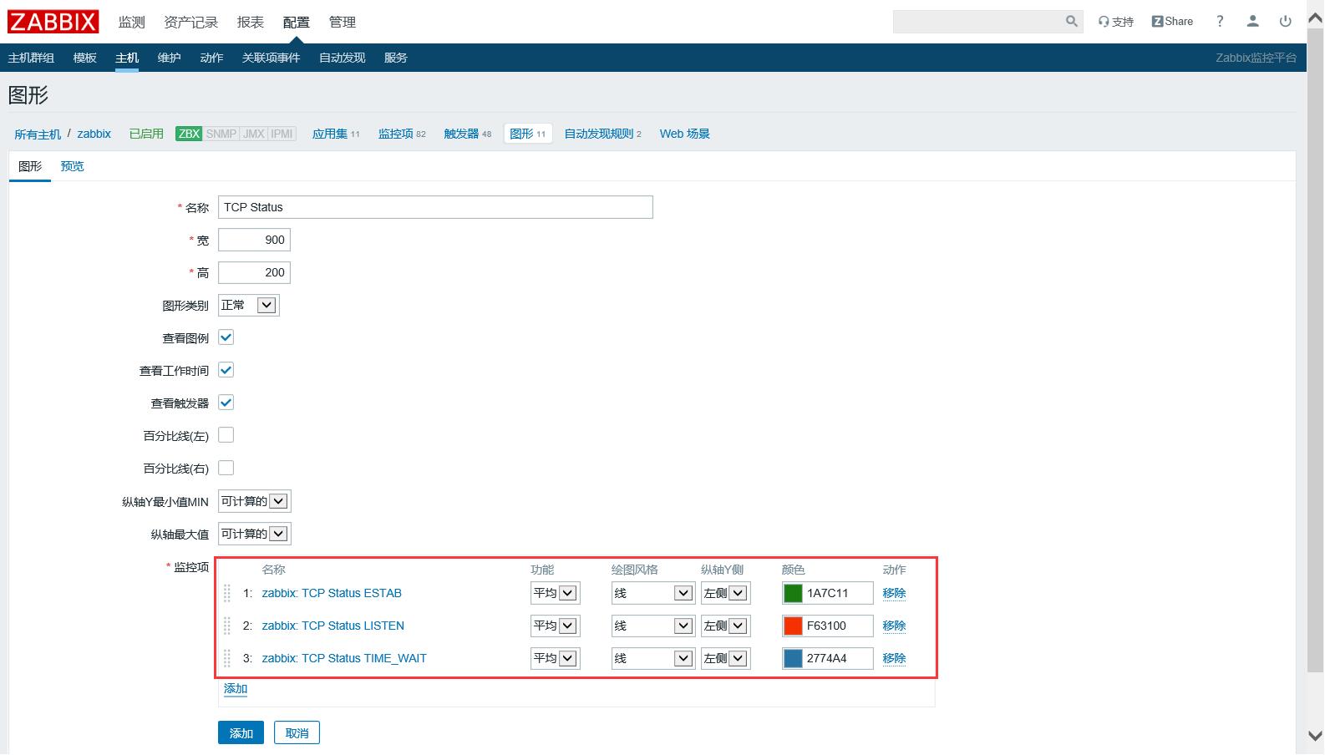Open 功能 dropdown for ESTAB item
Screen dimensions: 1325x755
click(555, 593)
